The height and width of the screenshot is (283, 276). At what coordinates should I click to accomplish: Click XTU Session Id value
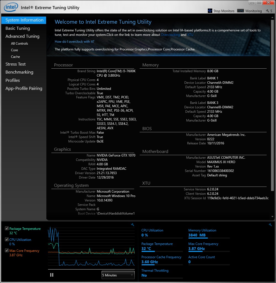point(238,198)
